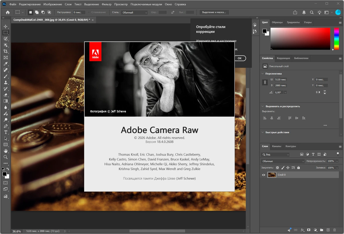Toggle lock transparent pixels

point(277,168)
